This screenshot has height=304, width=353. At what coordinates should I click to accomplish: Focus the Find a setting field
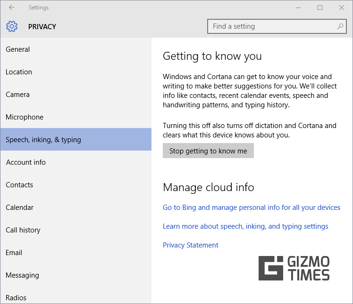pyautogui.click(x=277, y=26)
